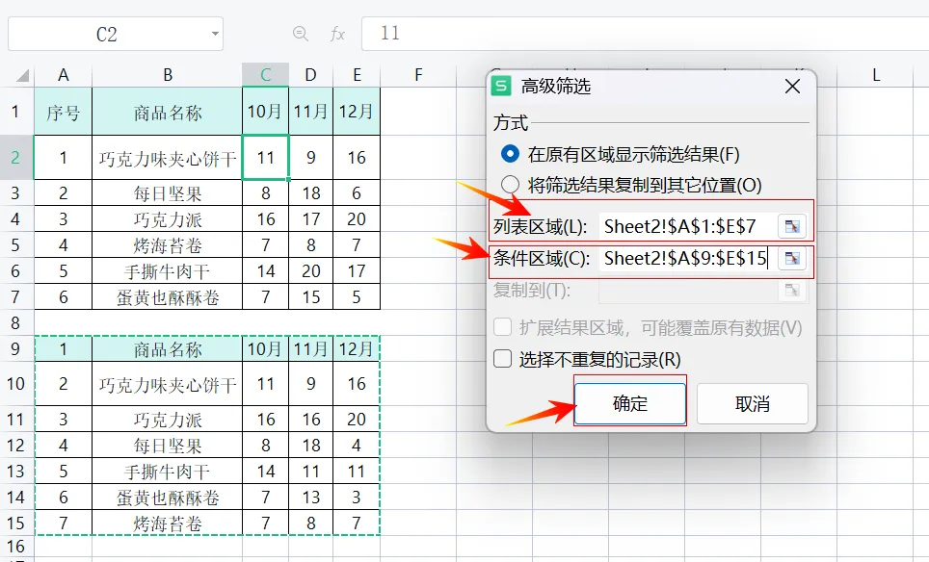Click the 条件区域(C) input field
Screen dimensions: 929x562
point(687,259)
